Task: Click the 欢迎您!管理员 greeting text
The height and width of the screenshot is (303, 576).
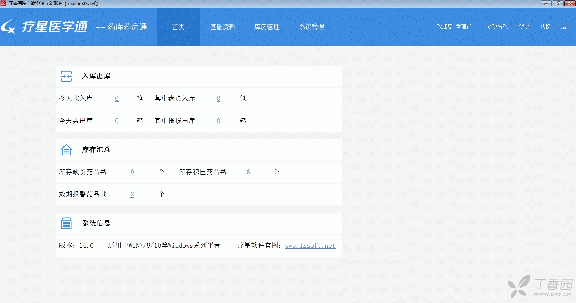Action: tap(454, 26)
